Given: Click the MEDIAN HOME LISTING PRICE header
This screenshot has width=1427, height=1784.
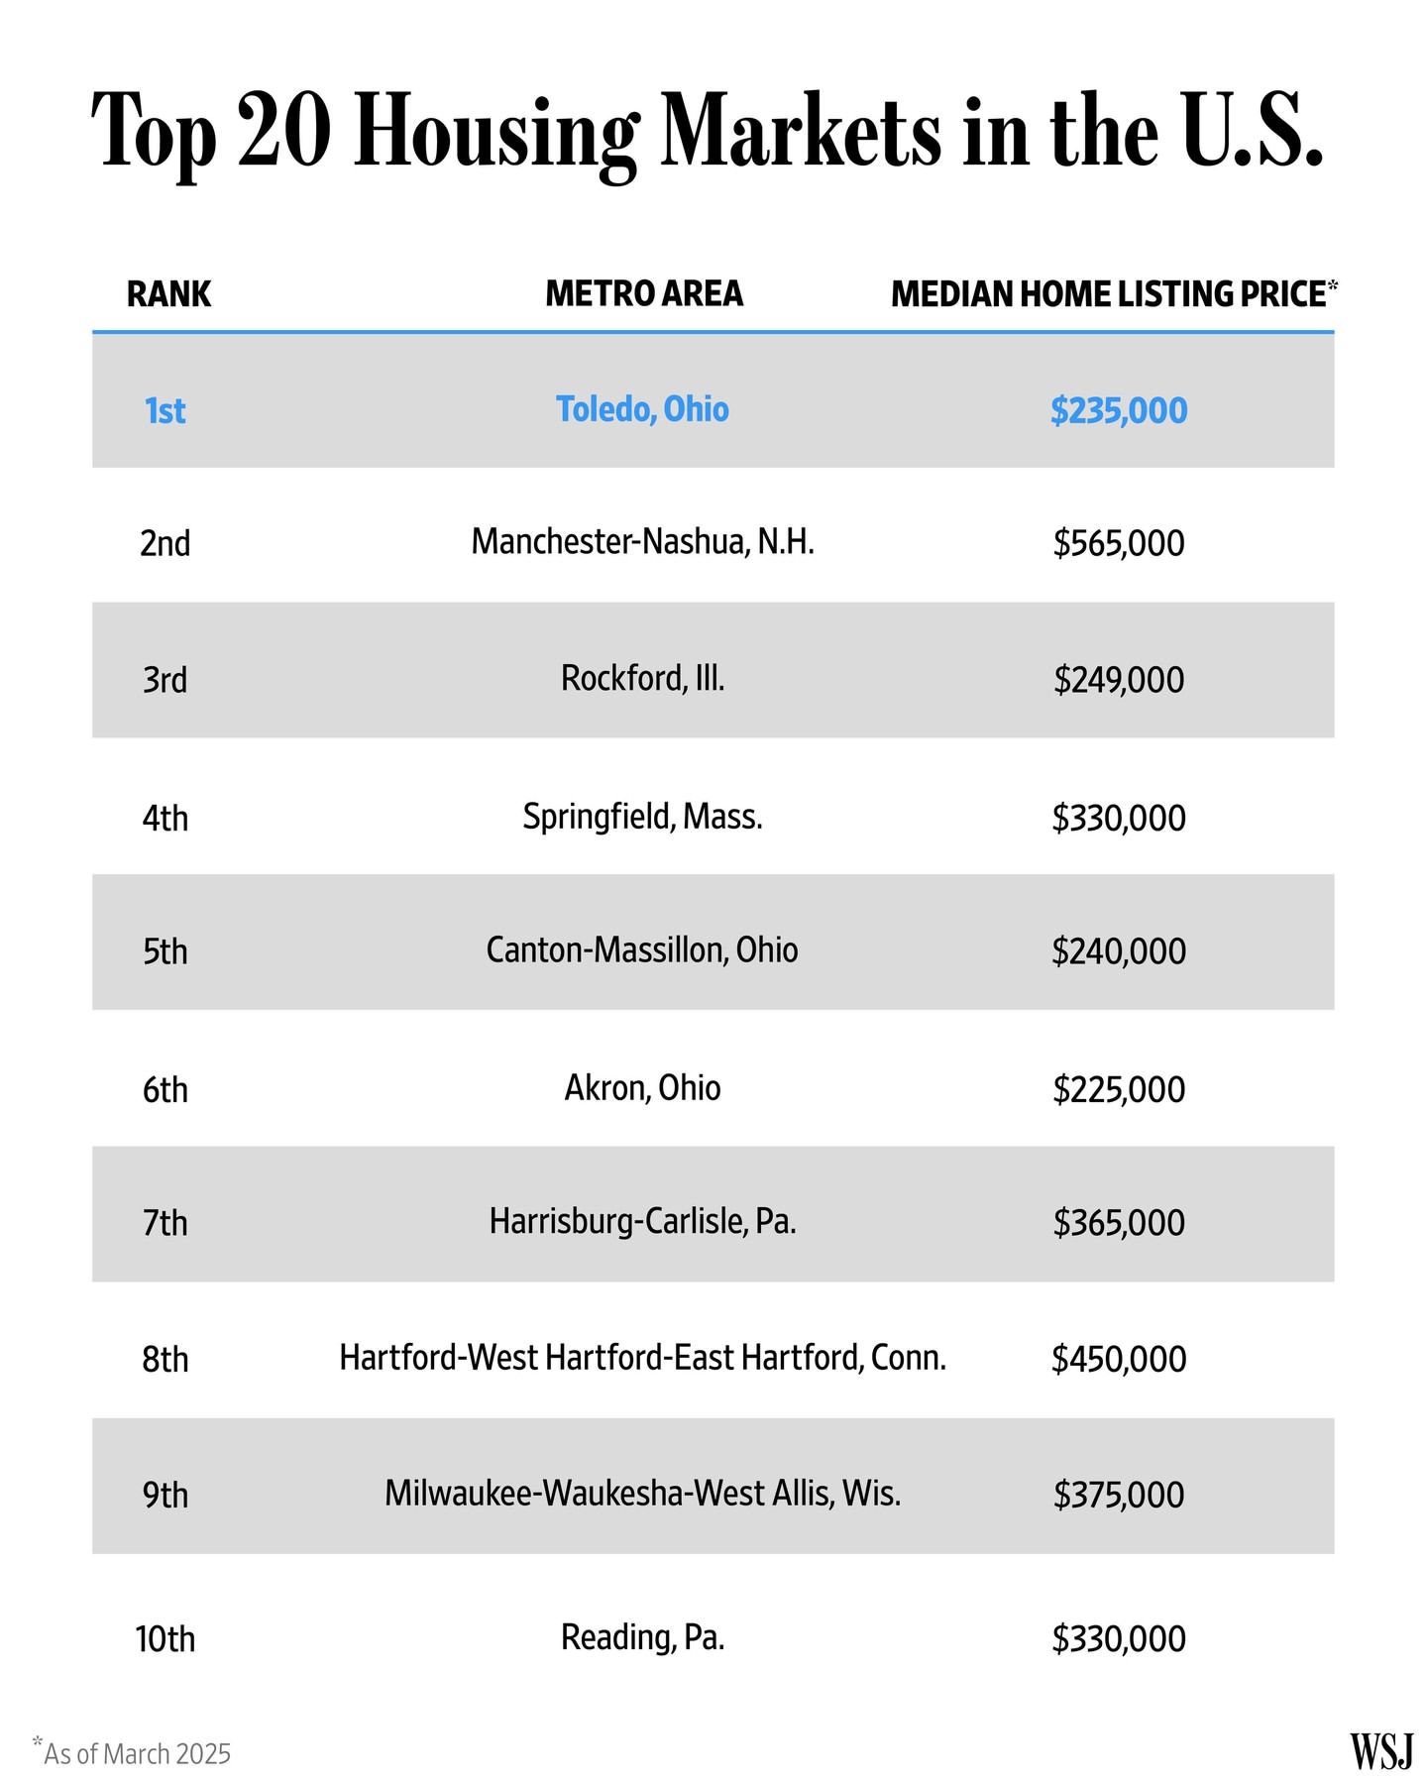Looking at the screenshot, I should 1114,293.
